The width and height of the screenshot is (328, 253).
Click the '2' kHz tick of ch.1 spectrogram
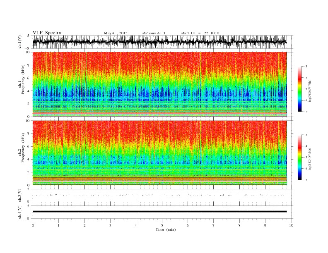(29, 104)
